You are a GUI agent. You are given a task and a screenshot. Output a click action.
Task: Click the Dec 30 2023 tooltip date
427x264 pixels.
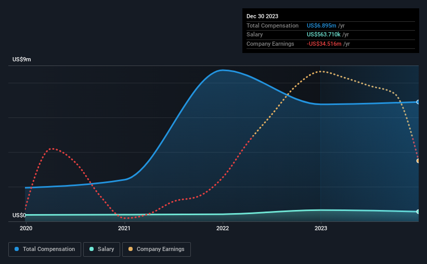click(262, 16)
